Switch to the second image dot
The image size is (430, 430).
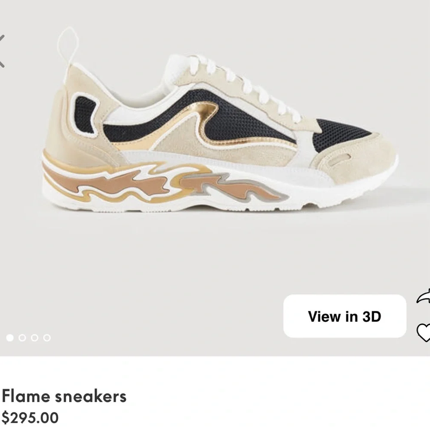coord(22,338)
